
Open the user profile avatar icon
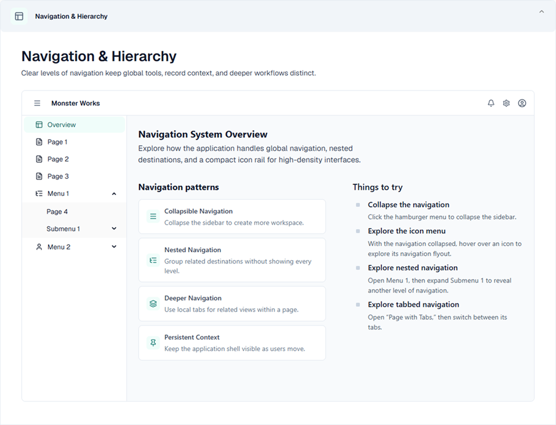pyautogui.click(x=522, y=103)
